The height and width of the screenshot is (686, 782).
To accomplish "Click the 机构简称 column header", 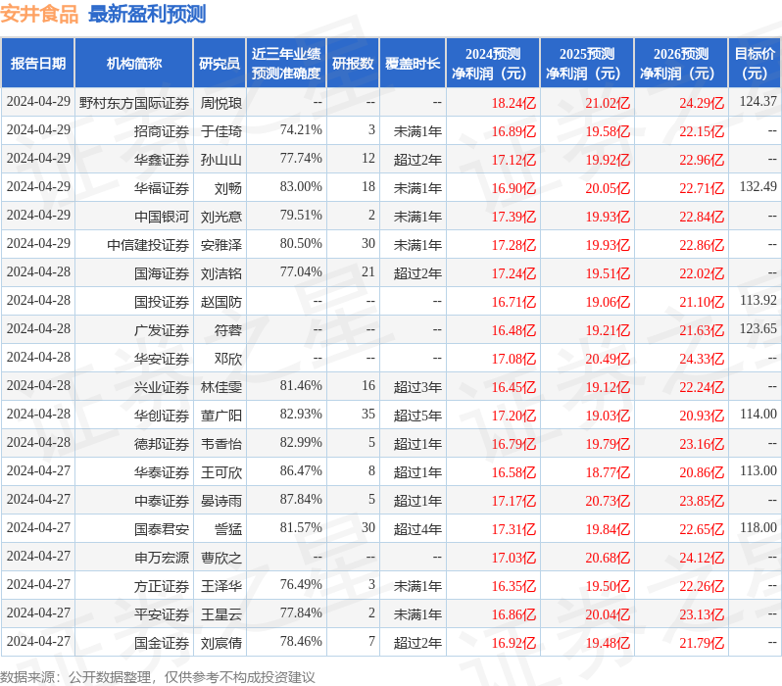I will point(133,64).
